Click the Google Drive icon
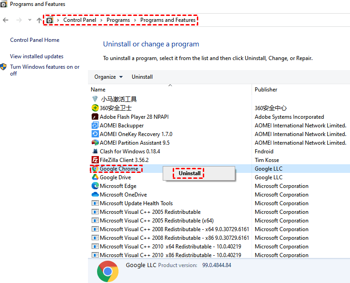Image resolution: width=350 pixels, height=283 pixels. point(95,177)
